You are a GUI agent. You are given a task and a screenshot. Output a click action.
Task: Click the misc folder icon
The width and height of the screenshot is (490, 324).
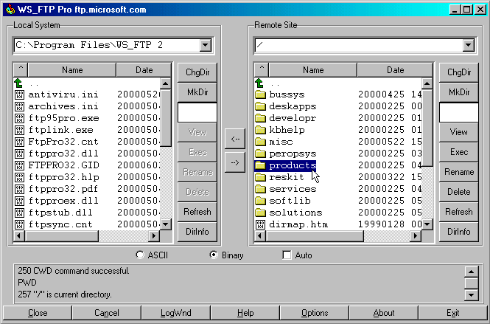point(260,142)
